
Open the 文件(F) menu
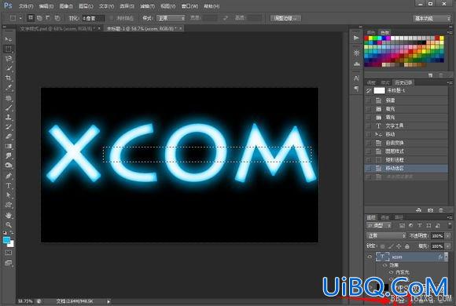click(26, 6)
